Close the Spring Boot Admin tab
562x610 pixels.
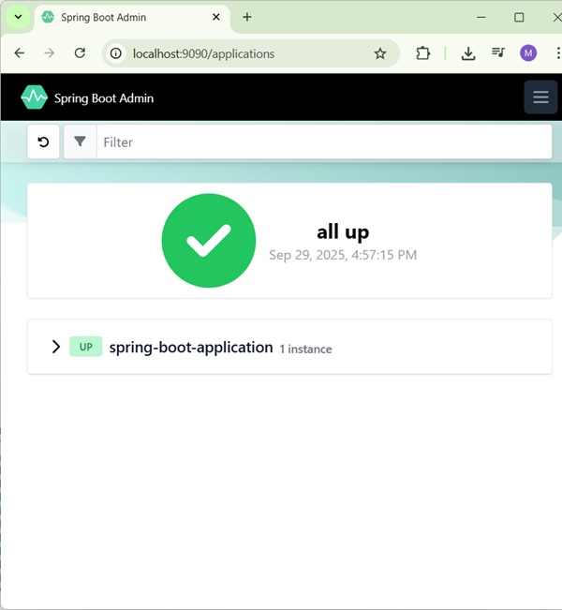coord(216,17)
